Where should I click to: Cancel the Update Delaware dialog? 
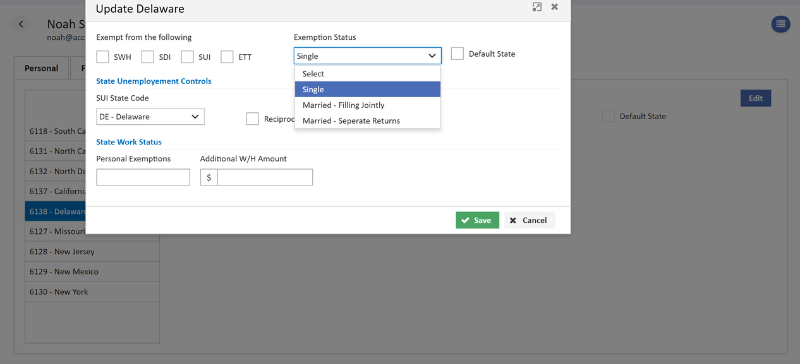point(529,220)
